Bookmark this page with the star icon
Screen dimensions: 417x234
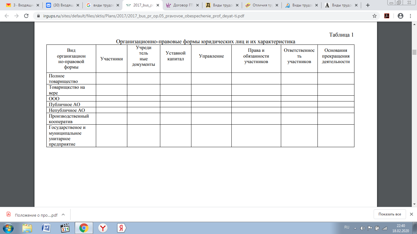click(375, 16)
